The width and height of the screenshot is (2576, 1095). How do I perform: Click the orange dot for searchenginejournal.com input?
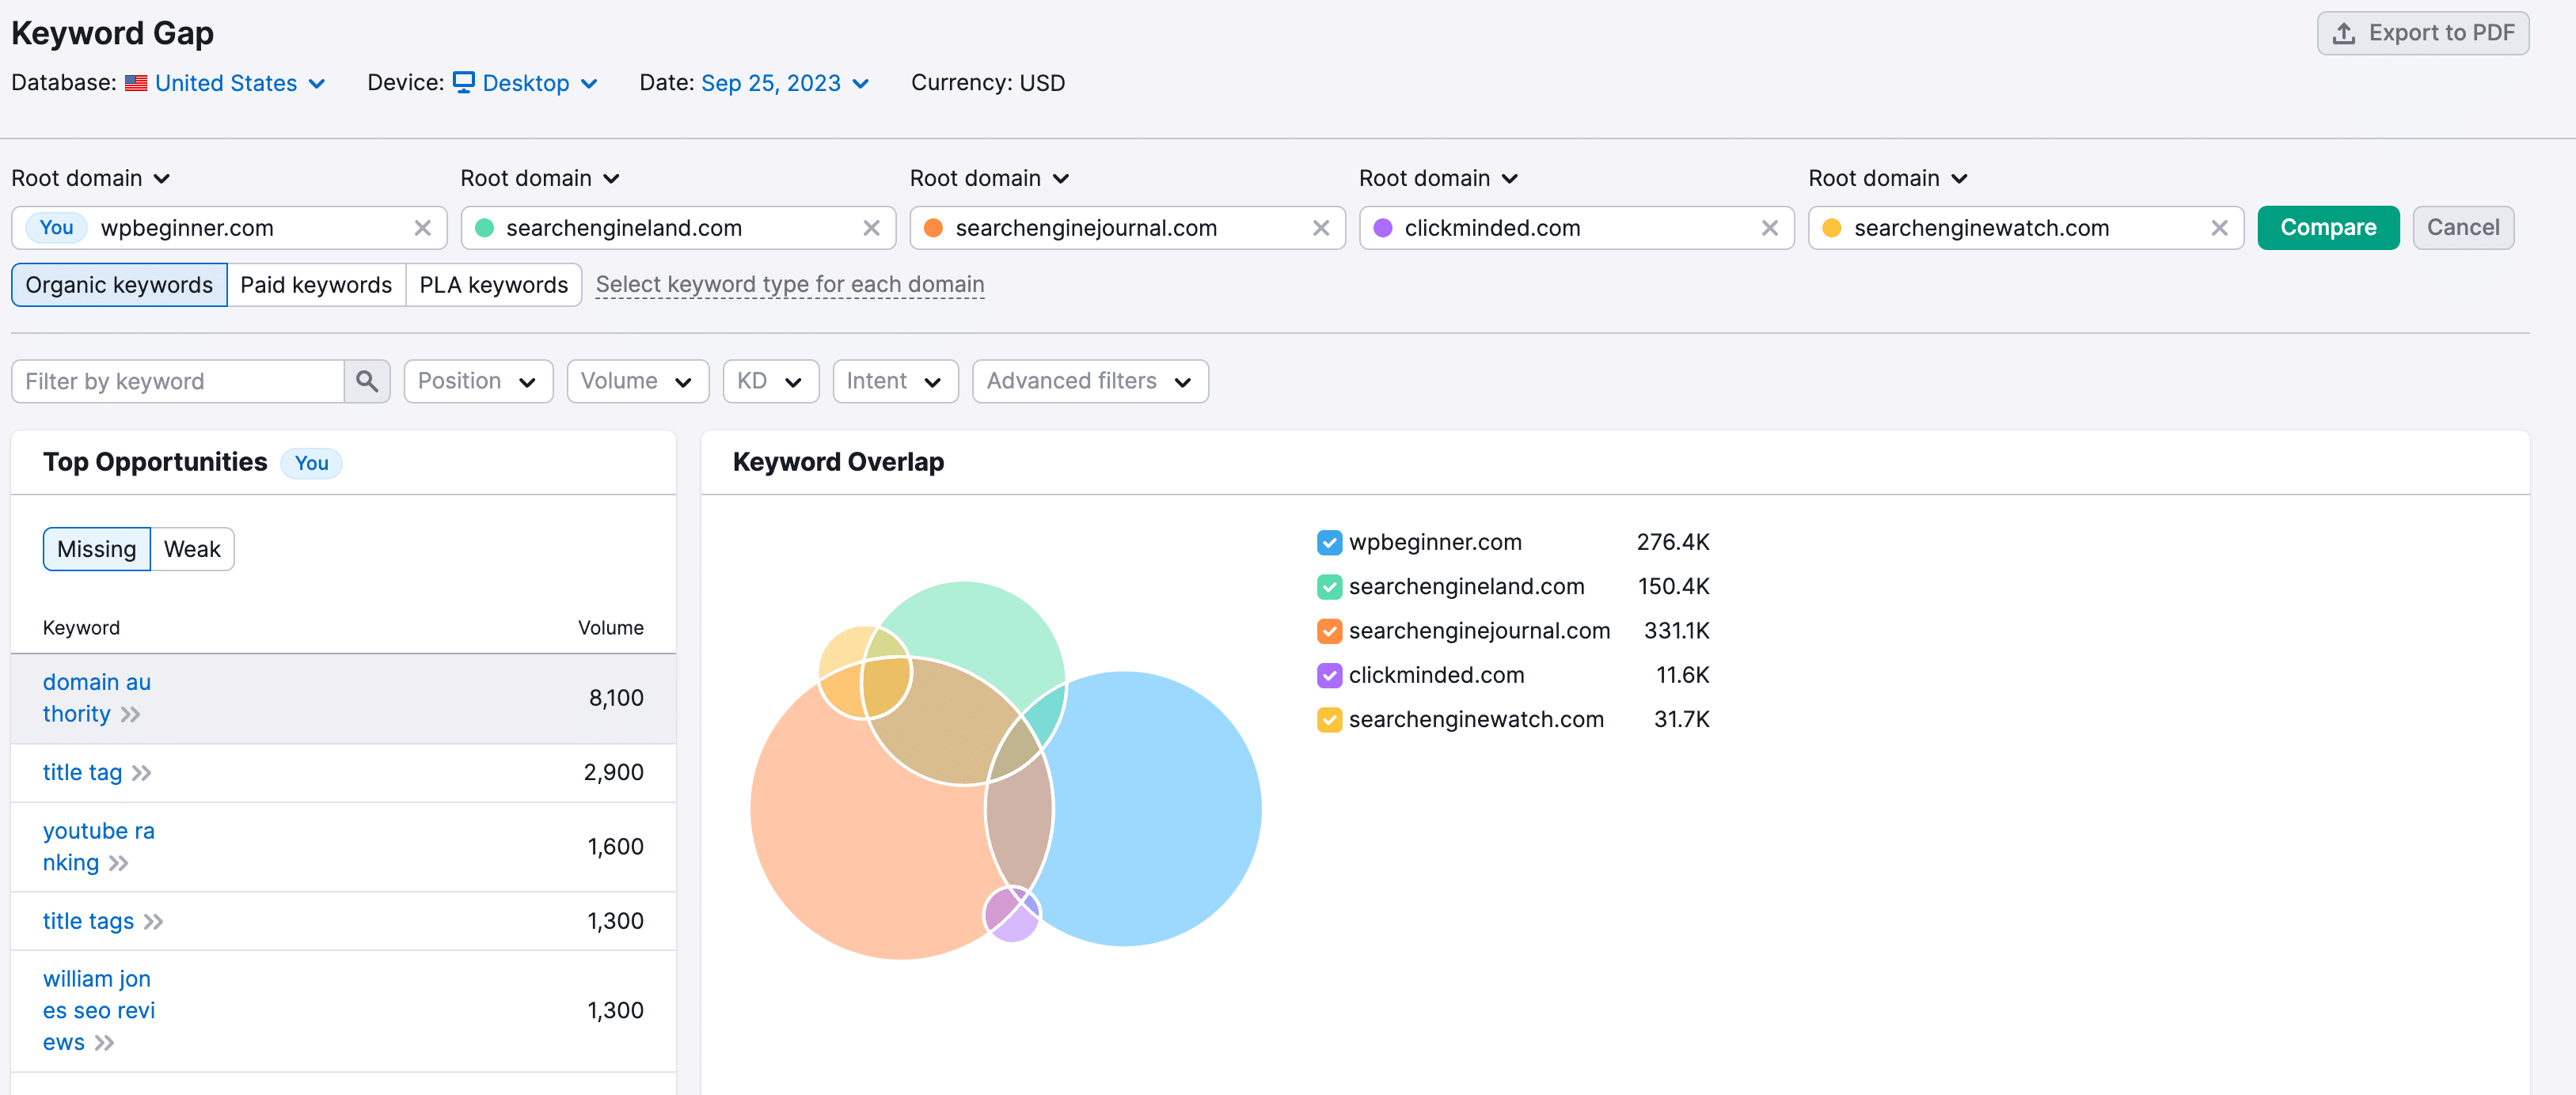click(x=934, y=228)
